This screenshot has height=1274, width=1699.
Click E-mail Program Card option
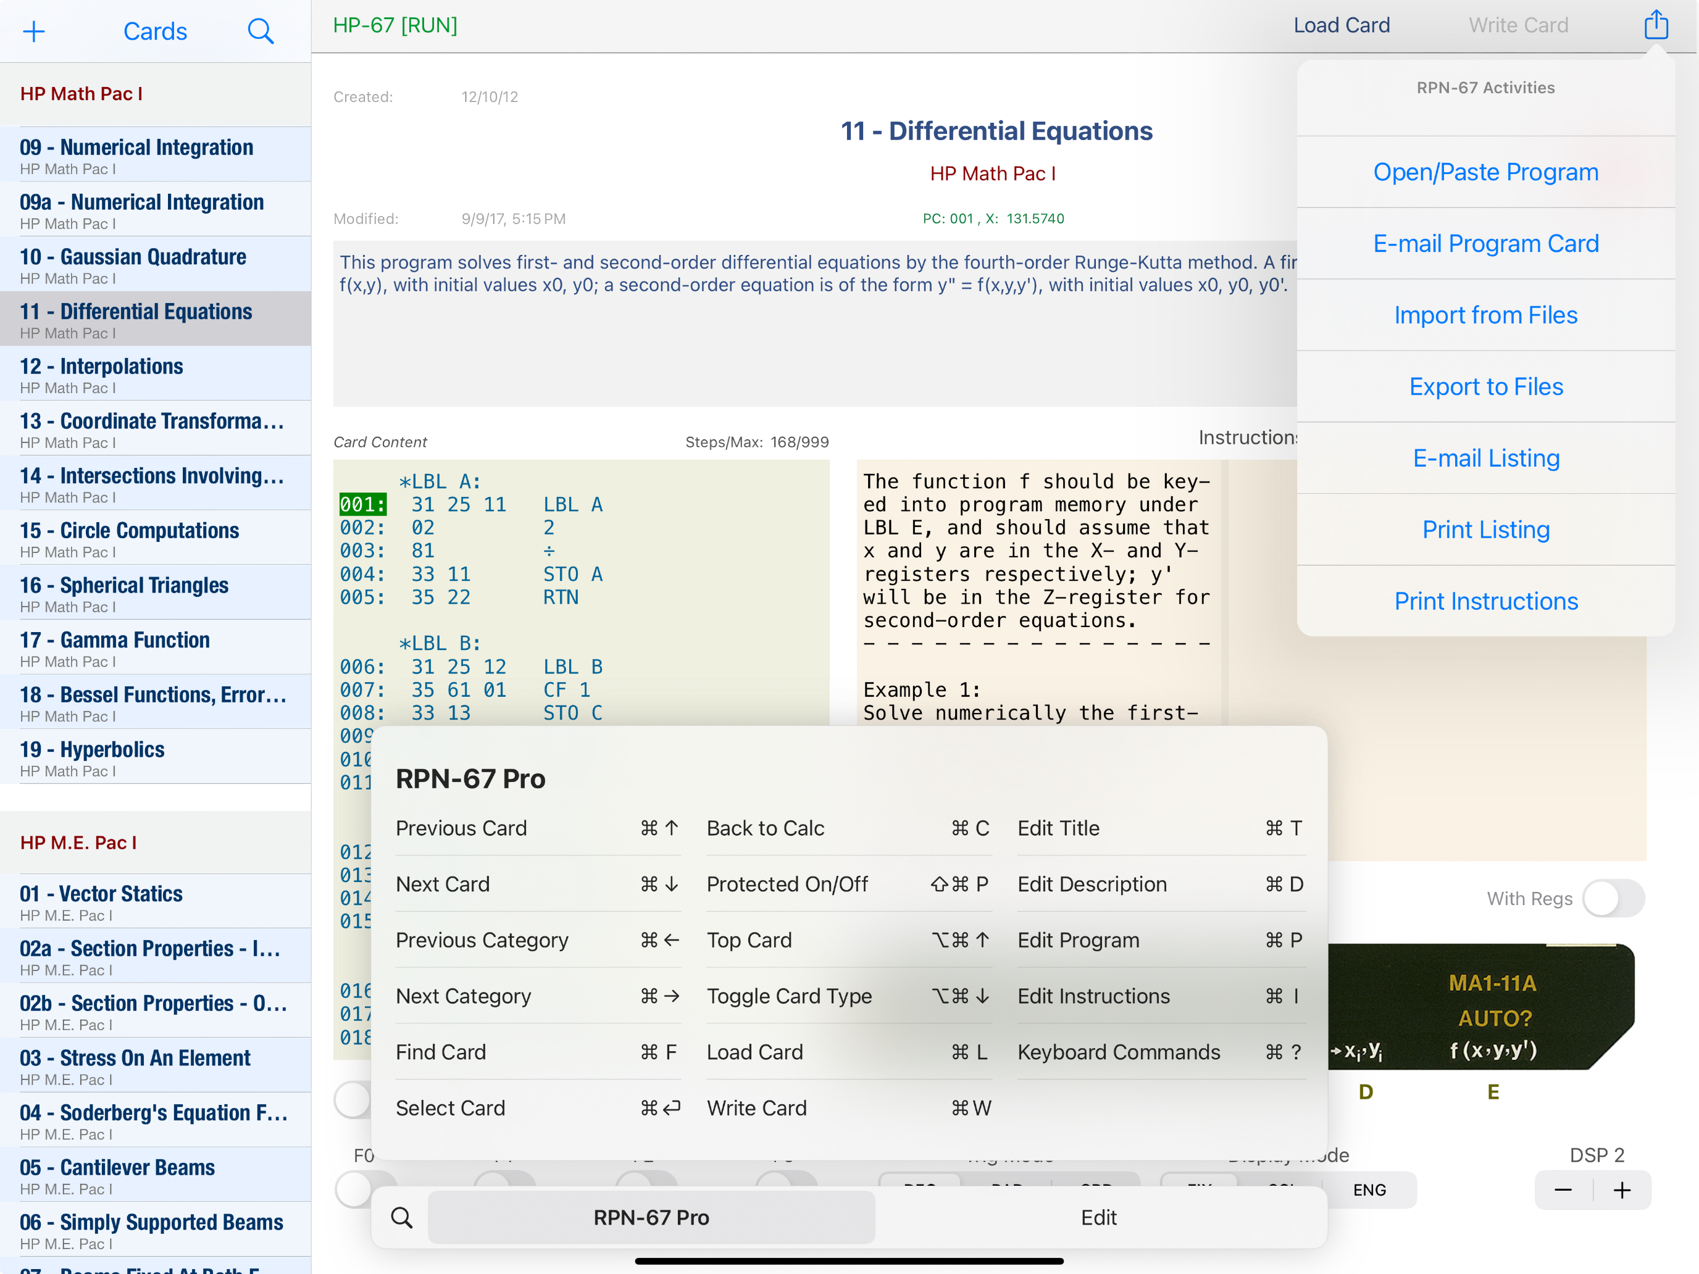(x=1485, y=243)
